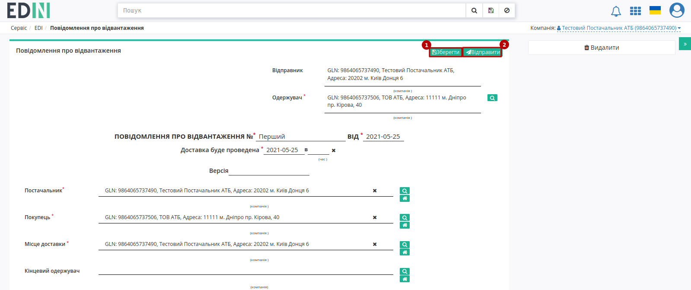
Task: Click the Одержувач company field text
Action: pyautogui.click(x=397, y=101)
